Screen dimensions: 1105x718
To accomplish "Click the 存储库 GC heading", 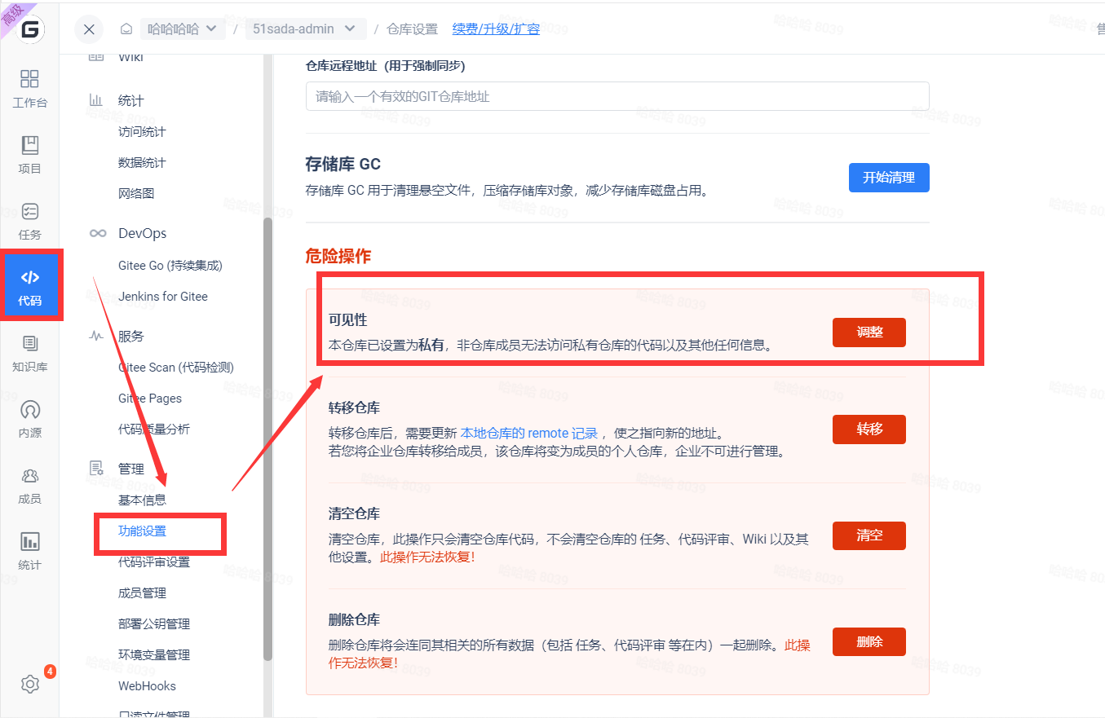I will [x=343, y=164].
